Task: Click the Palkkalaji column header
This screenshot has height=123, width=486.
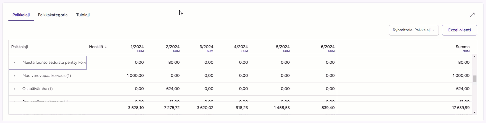Action: pos(20,47)
